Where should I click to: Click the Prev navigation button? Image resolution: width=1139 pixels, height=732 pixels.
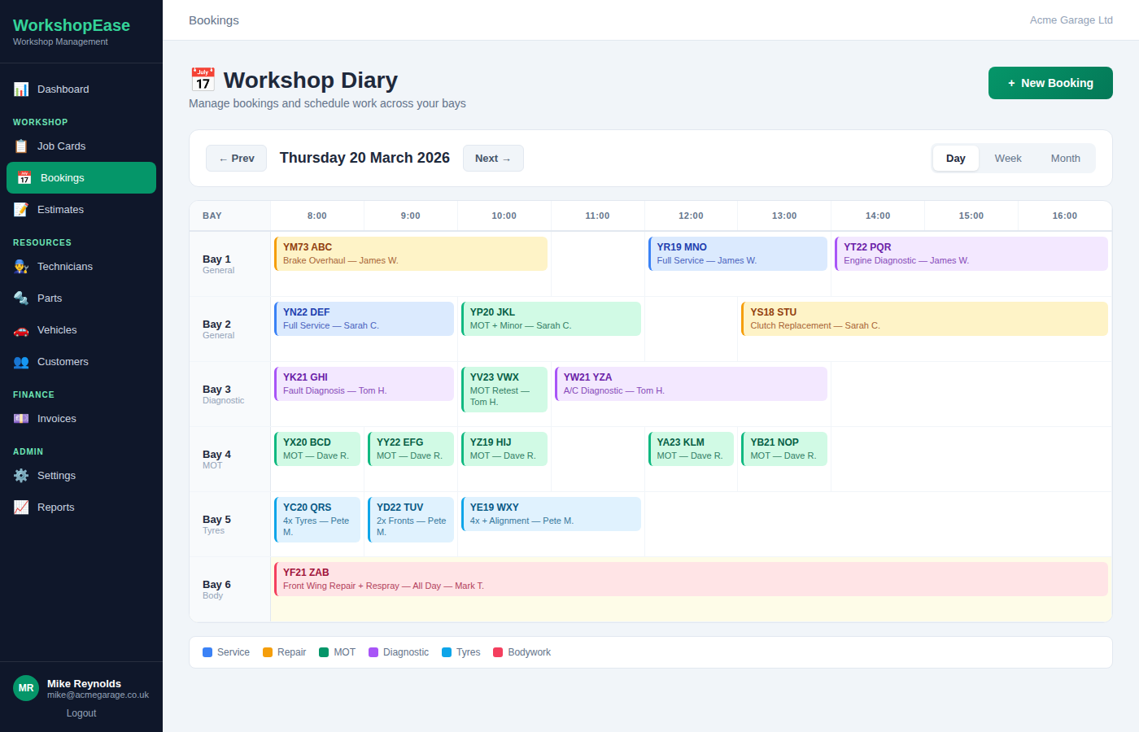[236, 158]
